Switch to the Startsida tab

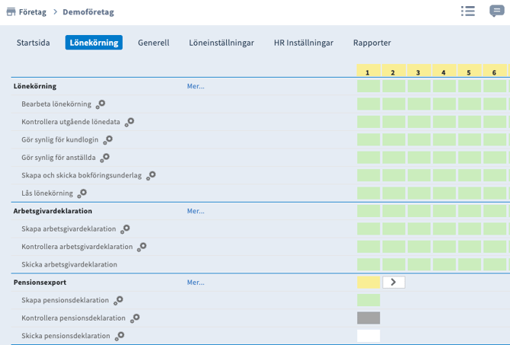point(33,43)
